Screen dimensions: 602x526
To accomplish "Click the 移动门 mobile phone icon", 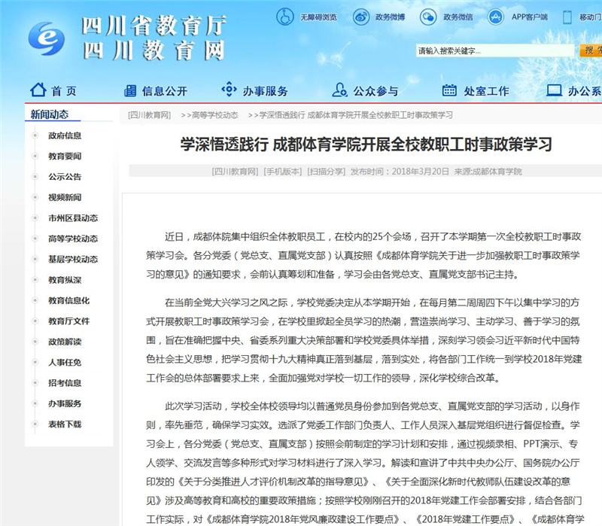I will 567,17.
